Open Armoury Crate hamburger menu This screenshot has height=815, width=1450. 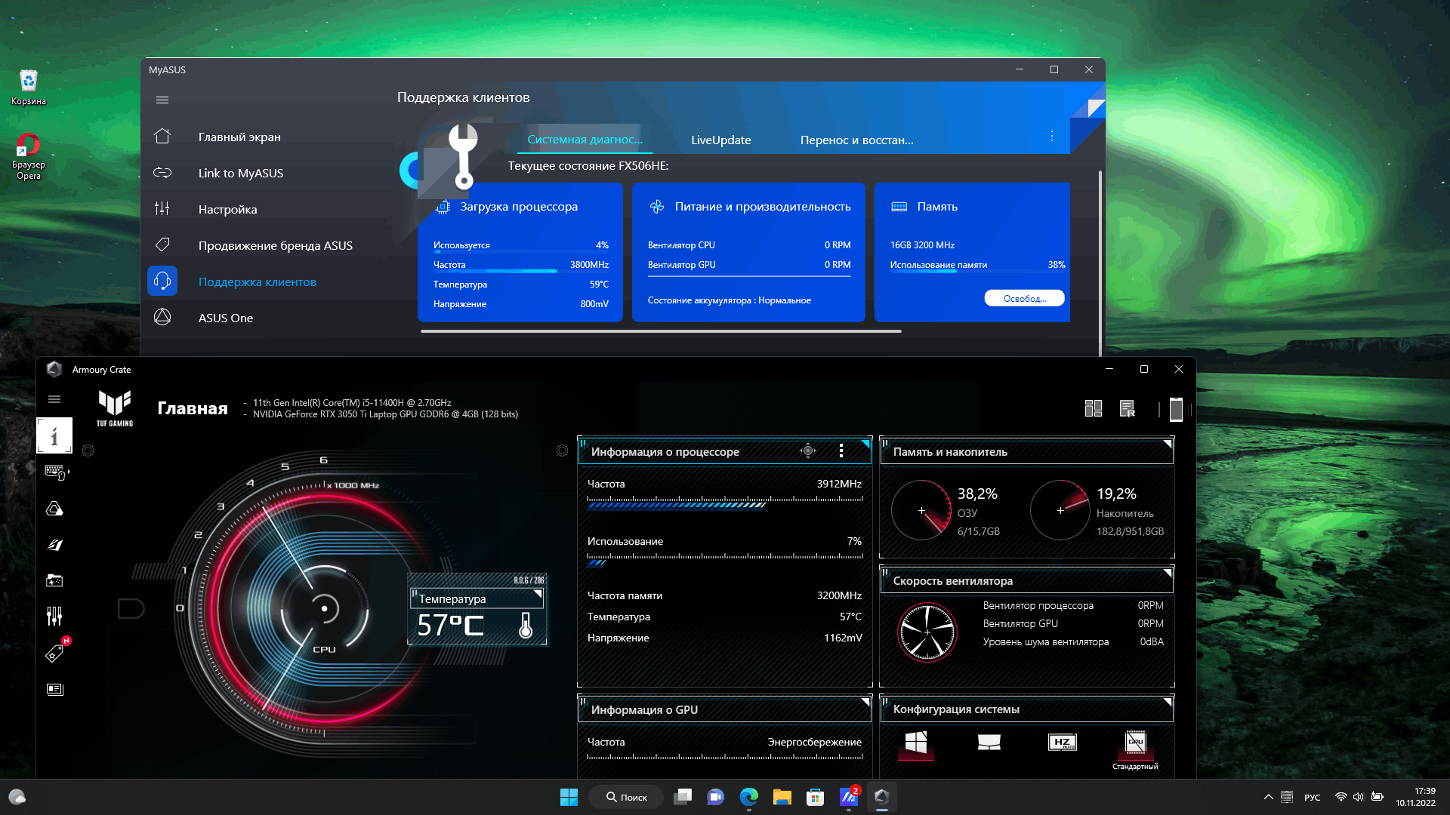point(54,399)
